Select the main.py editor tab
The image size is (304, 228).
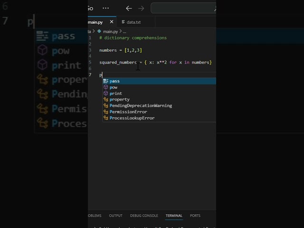click(x=102, y=22)
